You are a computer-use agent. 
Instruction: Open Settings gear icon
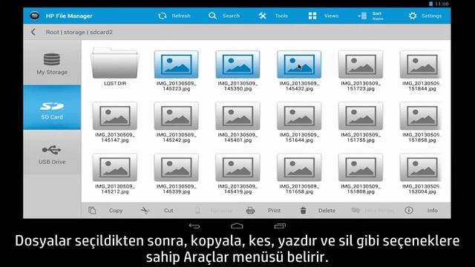413,16
